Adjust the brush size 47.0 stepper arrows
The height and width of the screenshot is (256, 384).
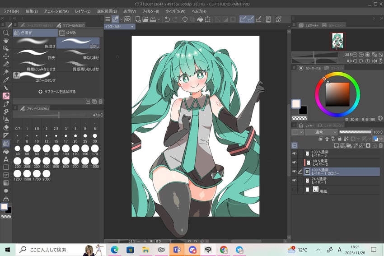click(x=102, y=115)
